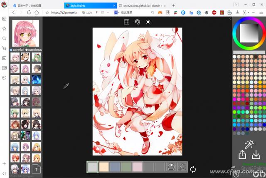
Task: Collapse the right color panel chevron
Action: [x=230, y=19]
